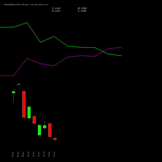The width and height of the screenshot is (162, 162).
Task: Click the open price value O: 2.65
Action: pos(56,11)
